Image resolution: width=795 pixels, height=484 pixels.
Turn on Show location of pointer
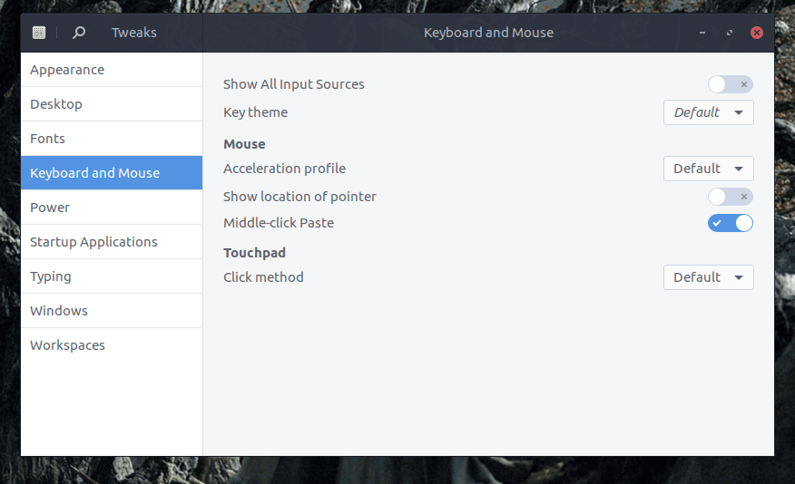731,197
